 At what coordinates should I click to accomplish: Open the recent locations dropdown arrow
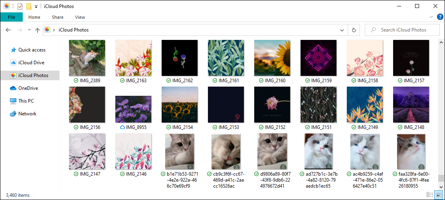[x=29, y=30]
